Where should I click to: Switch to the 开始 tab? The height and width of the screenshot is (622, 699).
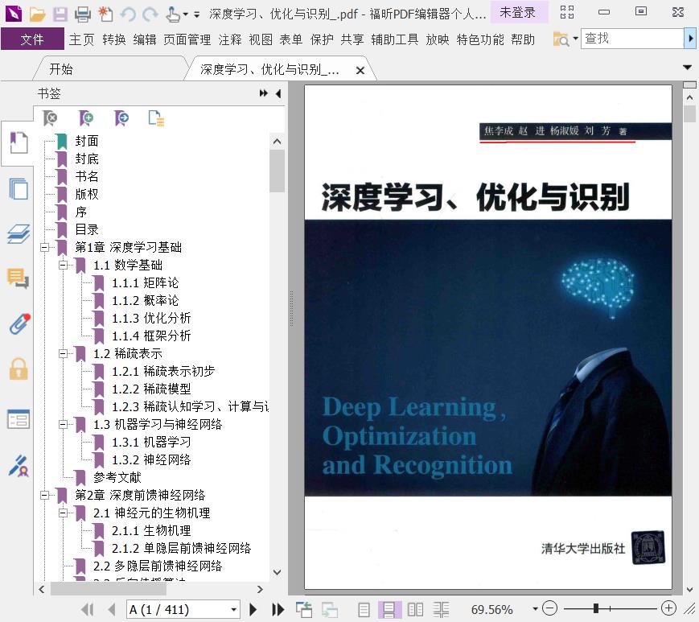pos(61,69)
